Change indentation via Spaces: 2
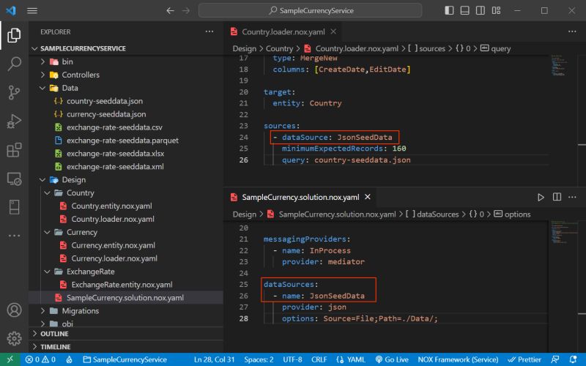The width and height of the screenshot is (586, 366). point(259,359)
